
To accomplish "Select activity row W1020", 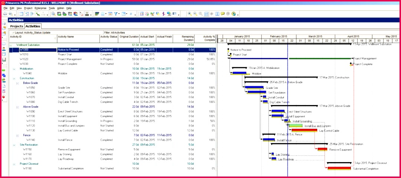I will point(113,59).
